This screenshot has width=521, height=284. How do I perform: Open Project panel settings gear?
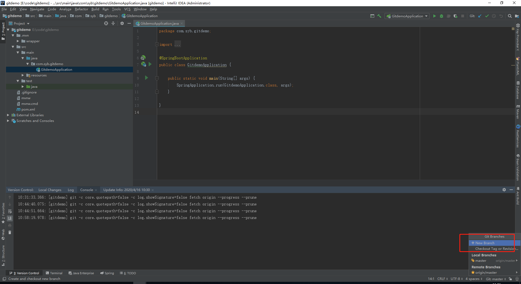click(122, 23)
